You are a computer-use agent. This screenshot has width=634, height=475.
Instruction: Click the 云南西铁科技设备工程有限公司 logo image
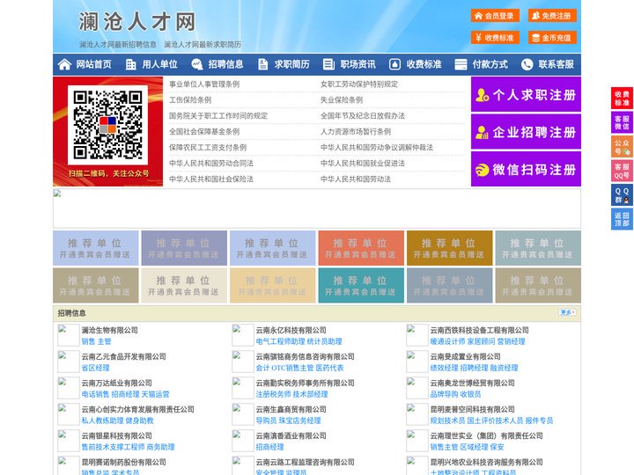(x=417, y=335)
